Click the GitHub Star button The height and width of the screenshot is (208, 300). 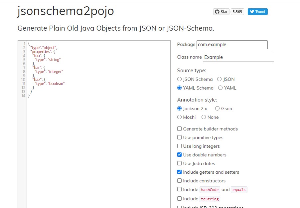[x=221, y=12]
